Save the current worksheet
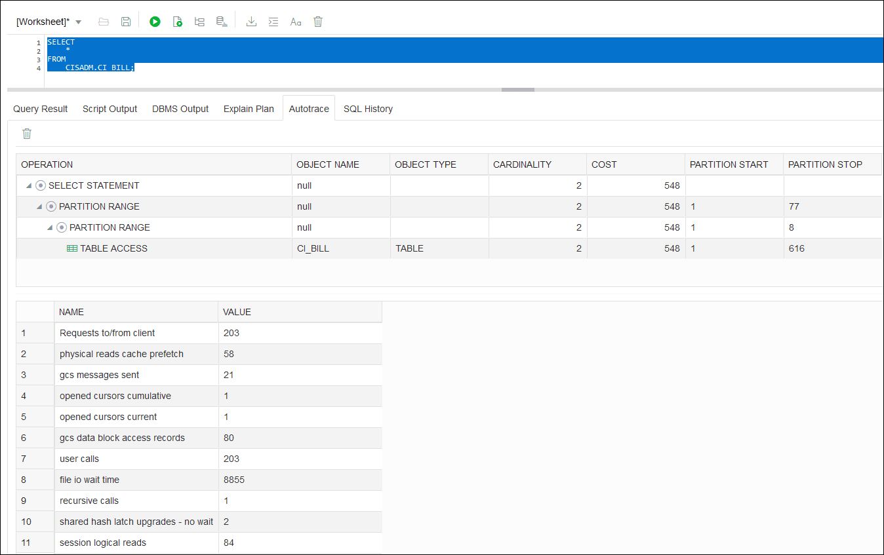884x555 pixels. click(125, 21)
